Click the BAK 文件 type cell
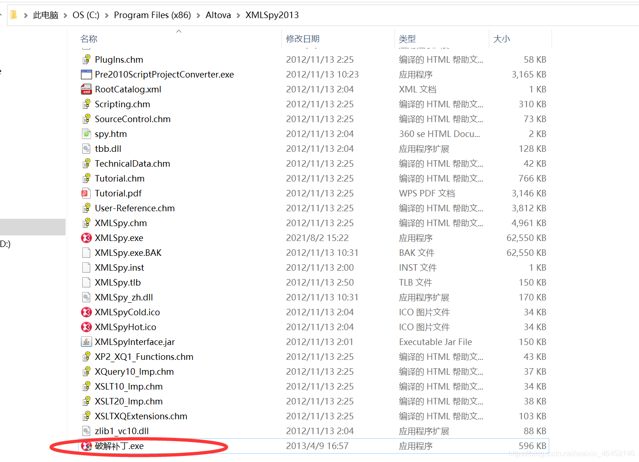Viewport: 639px width, 462px height. 417,253
